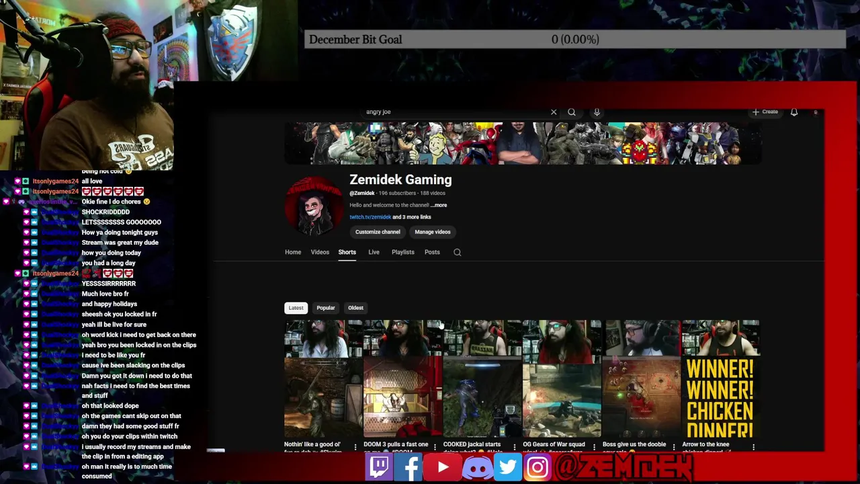Open the account avatar menu in top bar

816,112
